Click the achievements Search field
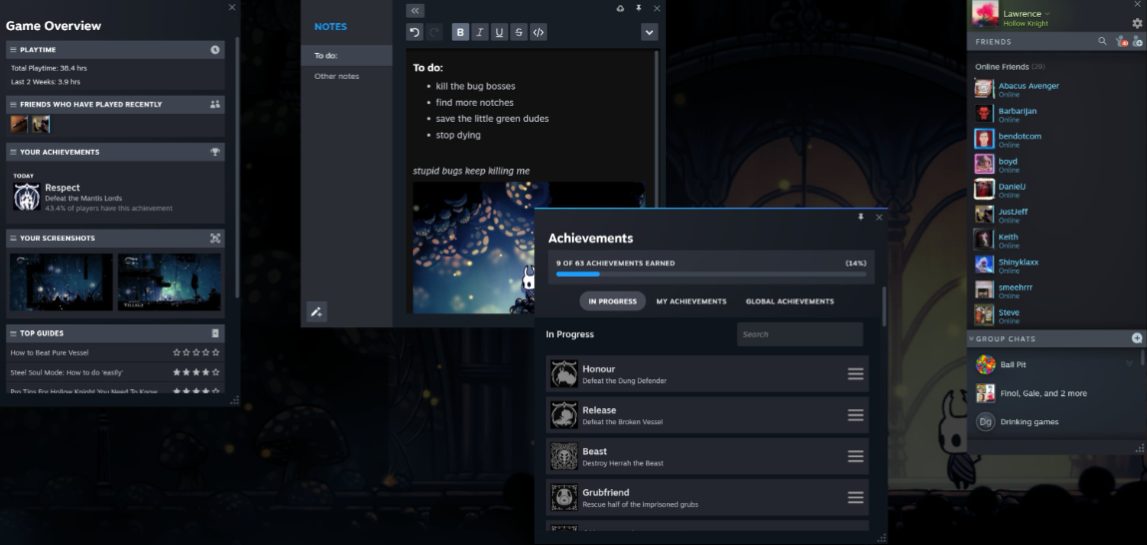1147x545 pixels. tap(801, 334)
